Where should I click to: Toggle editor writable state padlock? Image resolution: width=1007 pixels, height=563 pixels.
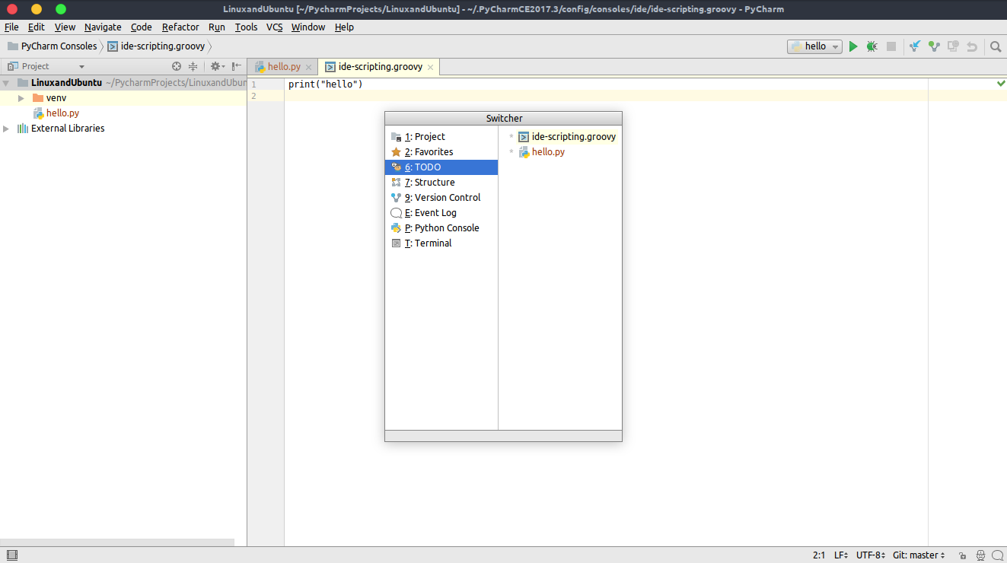(962, 555)
